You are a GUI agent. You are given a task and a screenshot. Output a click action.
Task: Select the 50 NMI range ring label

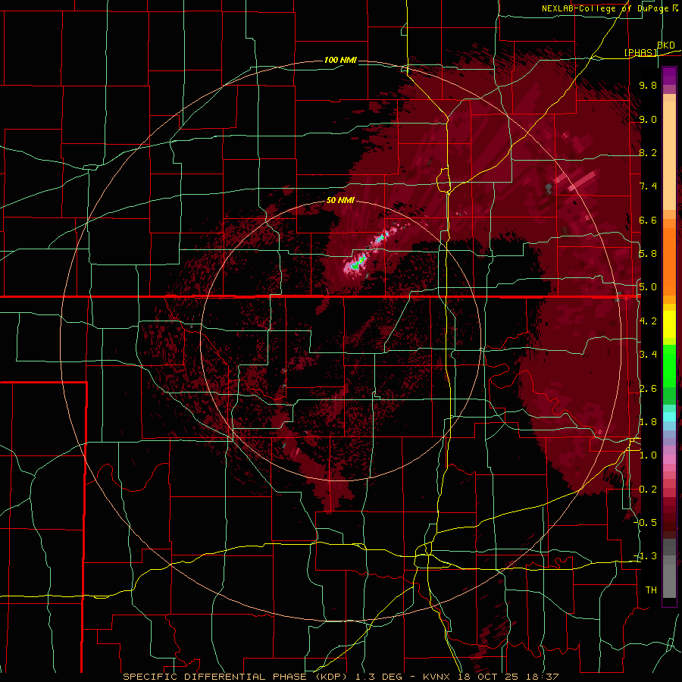(340, 200)
